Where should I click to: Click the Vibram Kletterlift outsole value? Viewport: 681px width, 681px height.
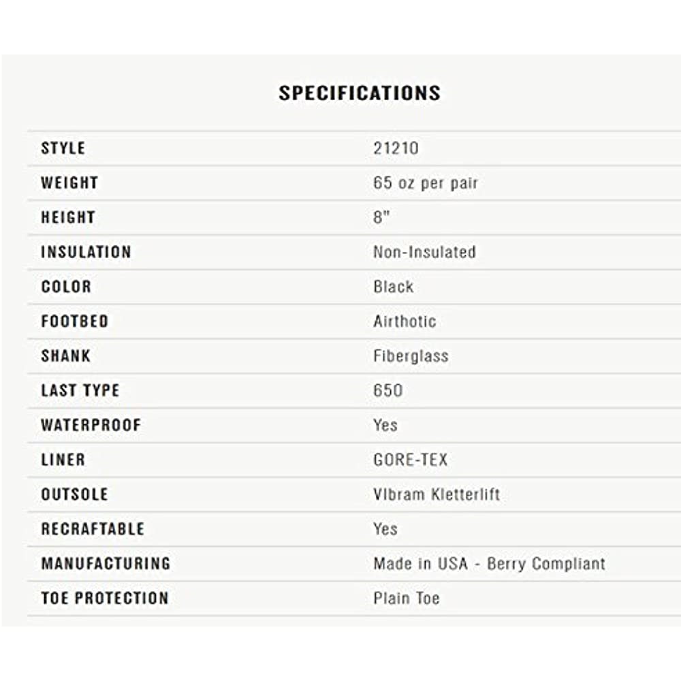[437, 494]
